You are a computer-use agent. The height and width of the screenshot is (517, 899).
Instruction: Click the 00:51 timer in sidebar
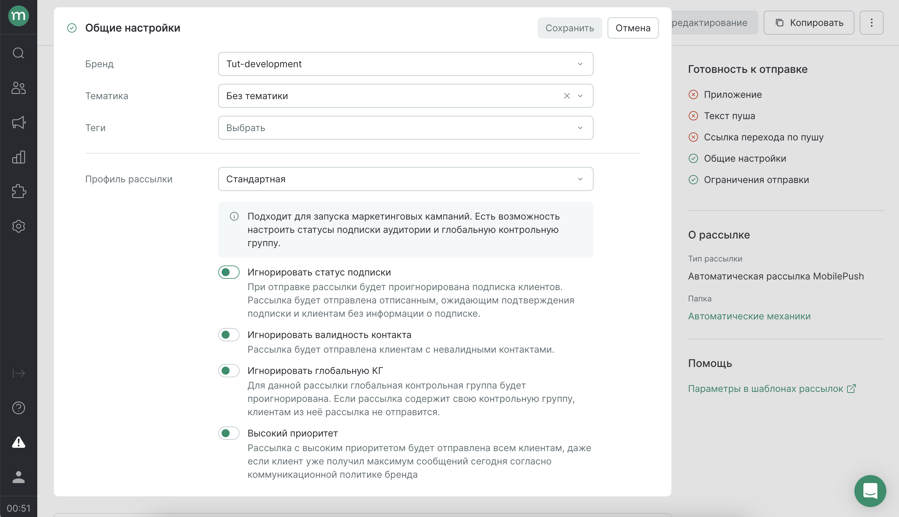point(18,508)
